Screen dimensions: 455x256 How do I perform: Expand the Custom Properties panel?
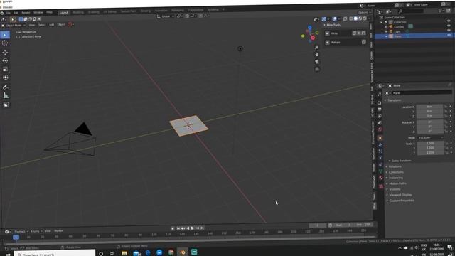pyautogui.click(x=401, y=201)
